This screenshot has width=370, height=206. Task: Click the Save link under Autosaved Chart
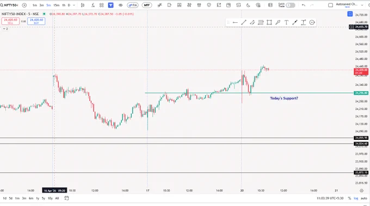(347, 7)
